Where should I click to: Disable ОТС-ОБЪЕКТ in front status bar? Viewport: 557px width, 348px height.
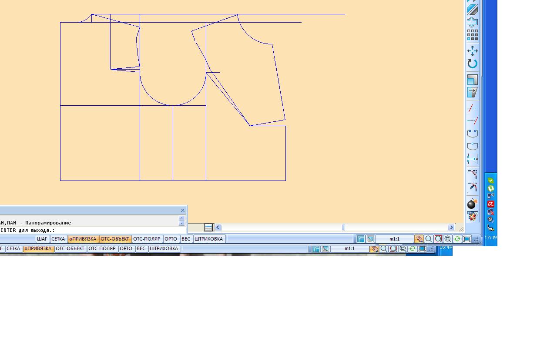[115, 239]
